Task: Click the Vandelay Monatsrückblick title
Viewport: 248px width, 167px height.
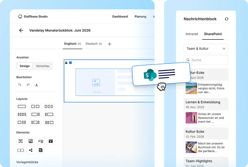Action: point(60,31)
